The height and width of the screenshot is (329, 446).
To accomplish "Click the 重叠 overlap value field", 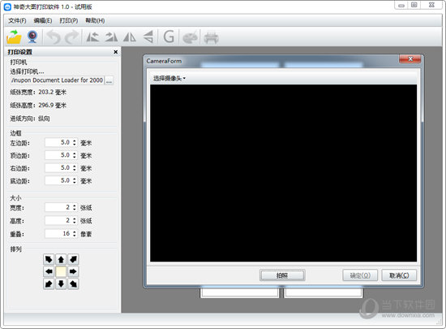I will (x=58, y=234).
